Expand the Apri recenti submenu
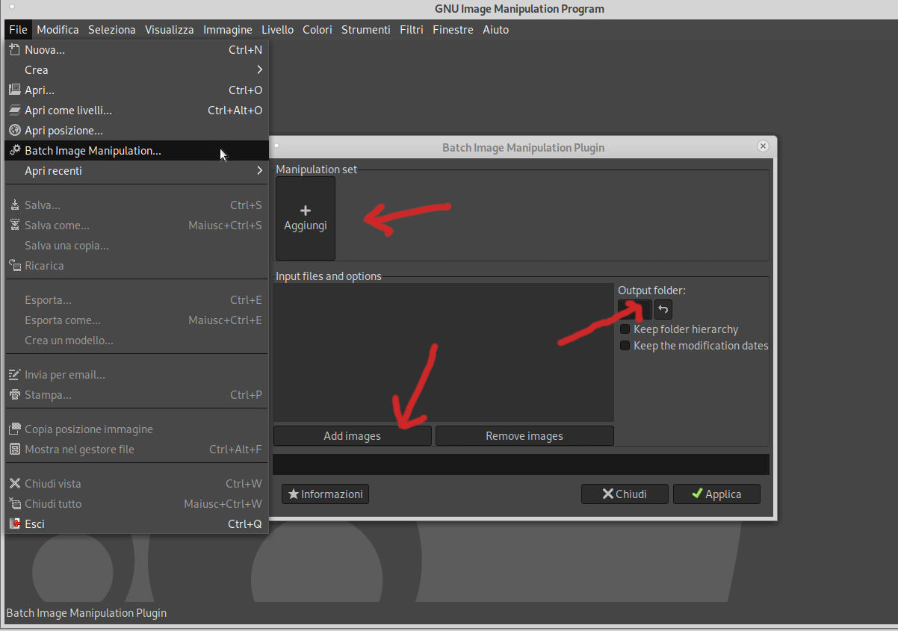The width and height of the screenshot is (898, 631). (x=259, y=171)
